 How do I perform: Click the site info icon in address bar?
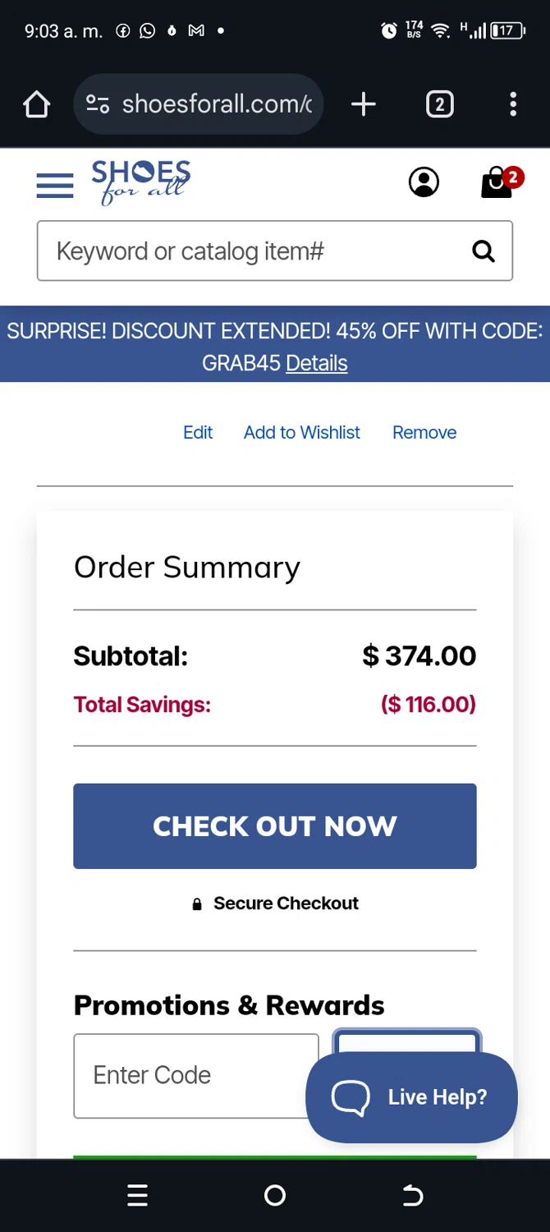pyautogui.click(x=98, y=104)
